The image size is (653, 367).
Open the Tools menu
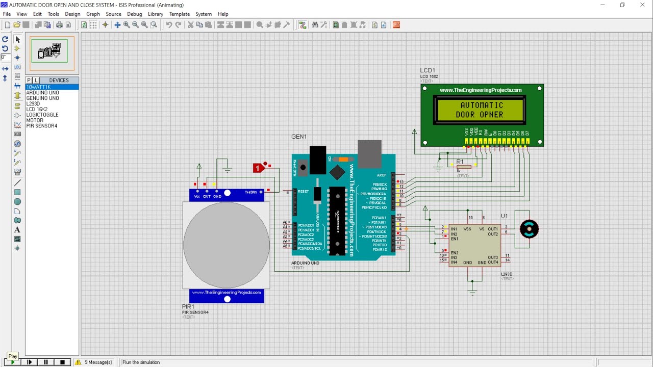coord(53,14)
